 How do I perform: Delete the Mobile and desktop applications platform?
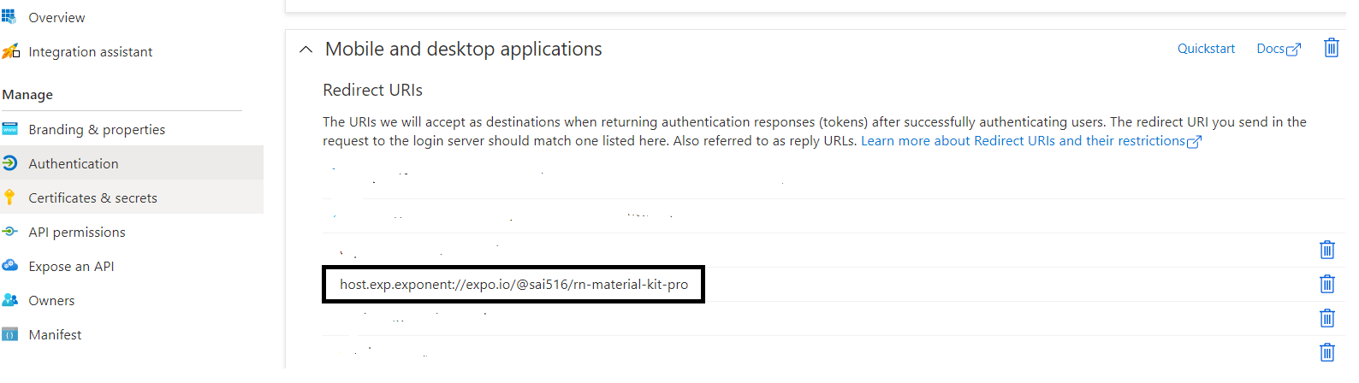click(x=1331, y=48)
